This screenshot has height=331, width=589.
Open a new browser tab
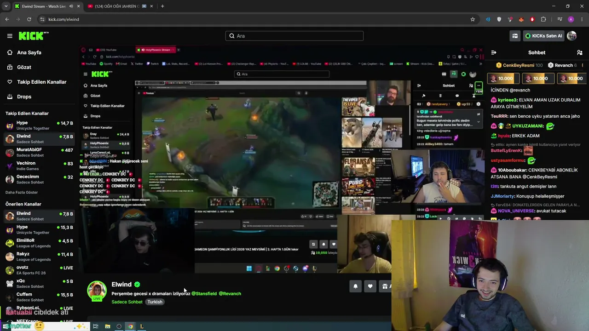[x=162, y=6]
